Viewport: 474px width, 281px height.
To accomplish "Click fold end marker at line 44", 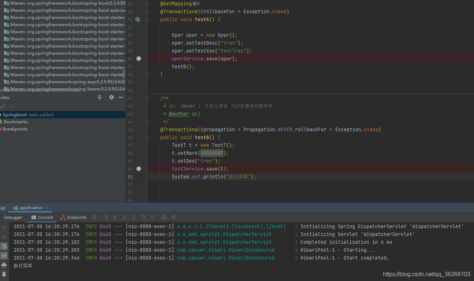I will pyautogui.click(x=147, y=122).
